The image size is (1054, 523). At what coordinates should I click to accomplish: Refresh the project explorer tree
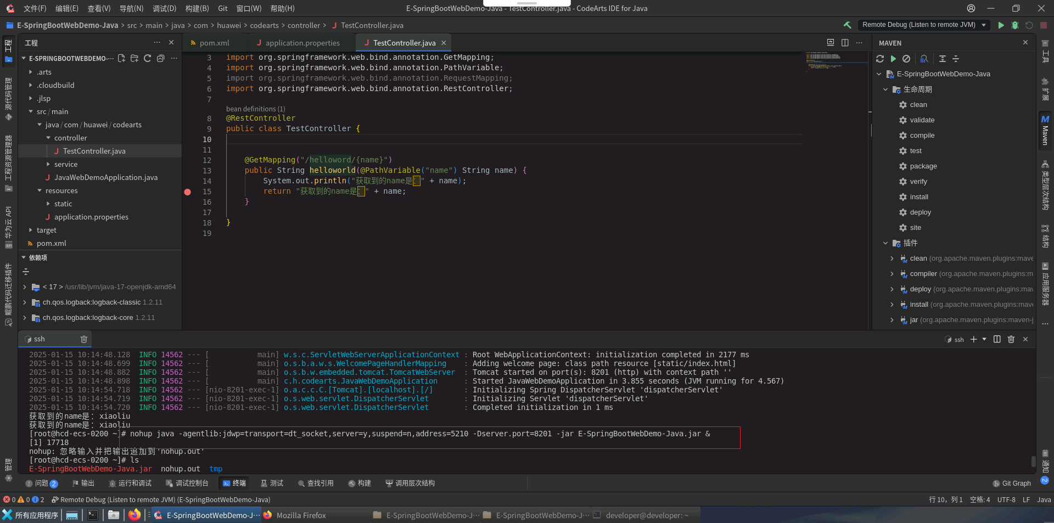[148, 58]
